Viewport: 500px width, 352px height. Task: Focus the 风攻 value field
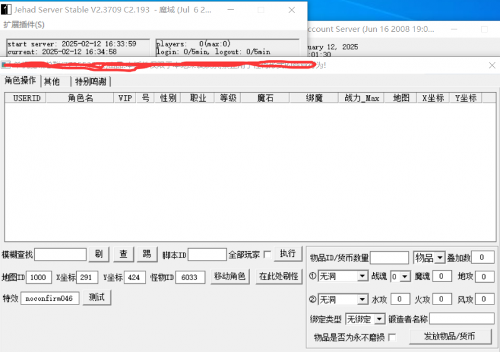click(484, 299)
